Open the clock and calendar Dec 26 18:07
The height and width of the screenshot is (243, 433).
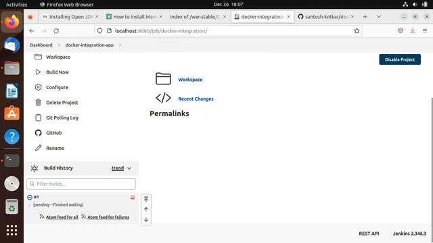point(229,5)
